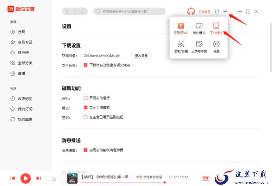
Task: Toggle the hamburger main menu
Action: tap(225, 12)
